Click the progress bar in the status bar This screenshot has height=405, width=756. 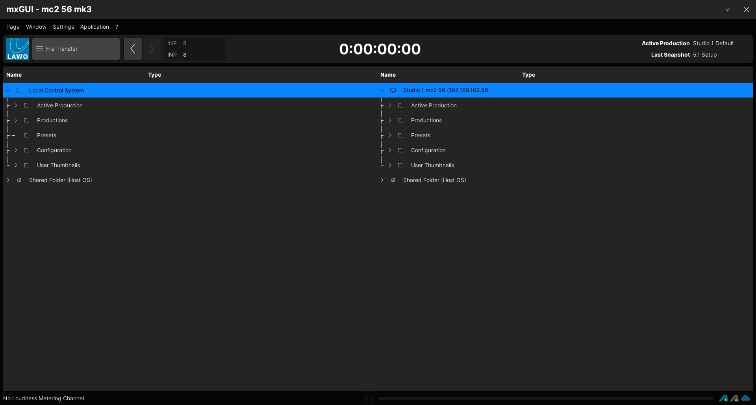tap(545, 398)
